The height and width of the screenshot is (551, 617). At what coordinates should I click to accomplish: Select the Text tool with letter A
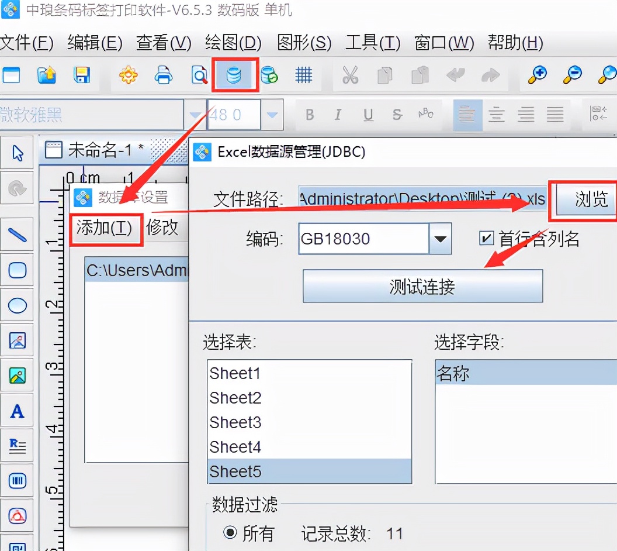(18, 410)
